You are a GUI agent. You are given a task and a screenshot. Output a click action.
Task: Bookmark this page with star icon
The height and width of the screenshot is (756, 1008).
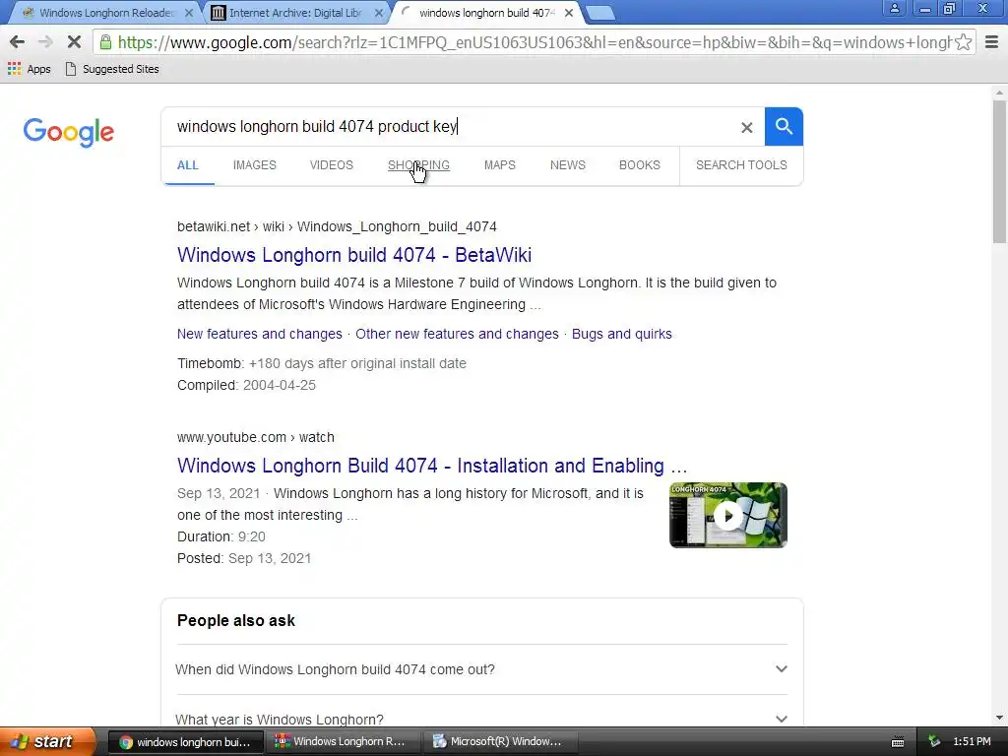(x=963, y=42)
